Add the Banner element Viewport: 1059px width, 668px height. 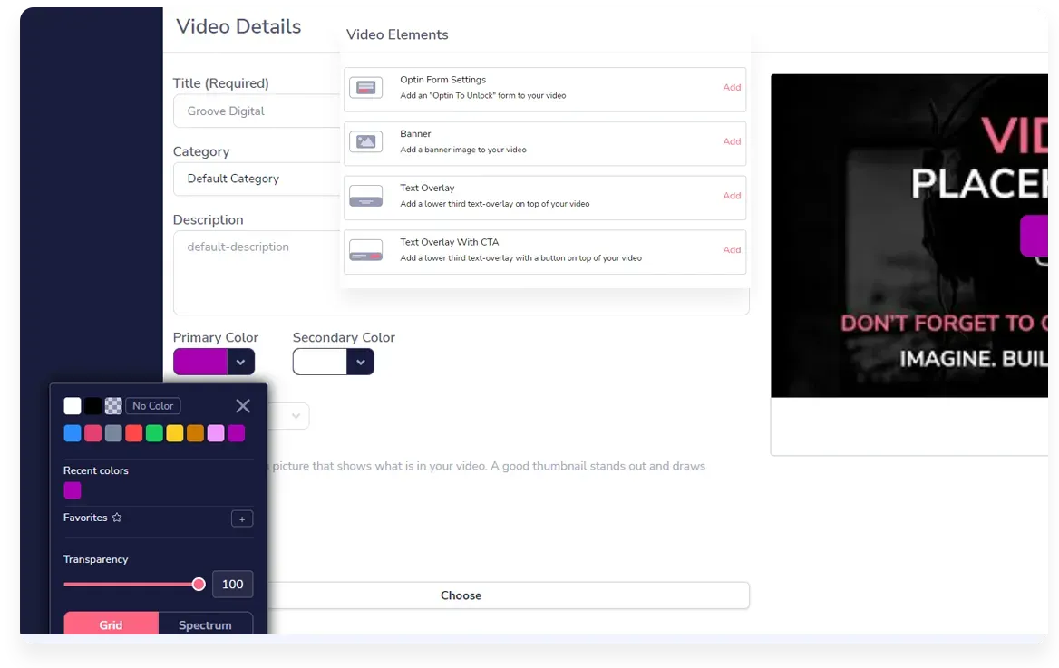pos(732,142)
